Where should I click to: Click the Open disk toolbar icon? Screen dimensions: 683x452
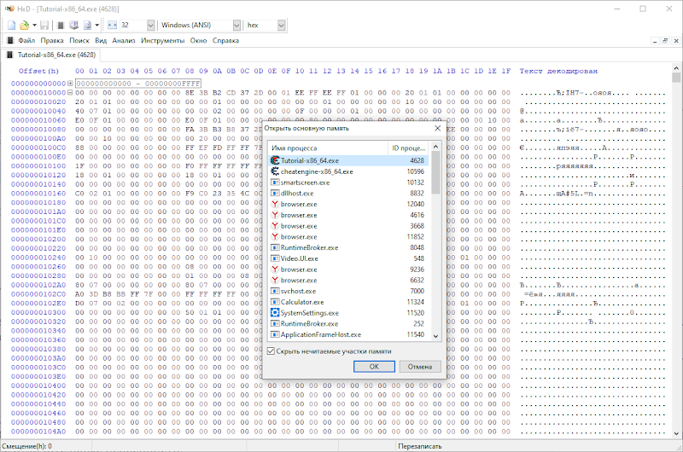tap(73, 26)
